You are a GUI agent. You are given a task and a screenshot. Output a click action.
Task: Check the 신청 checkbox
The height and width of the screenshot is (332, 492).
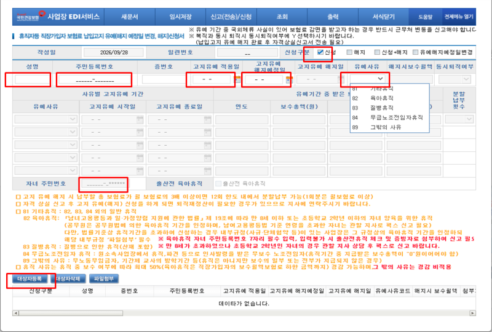[320, 52]
